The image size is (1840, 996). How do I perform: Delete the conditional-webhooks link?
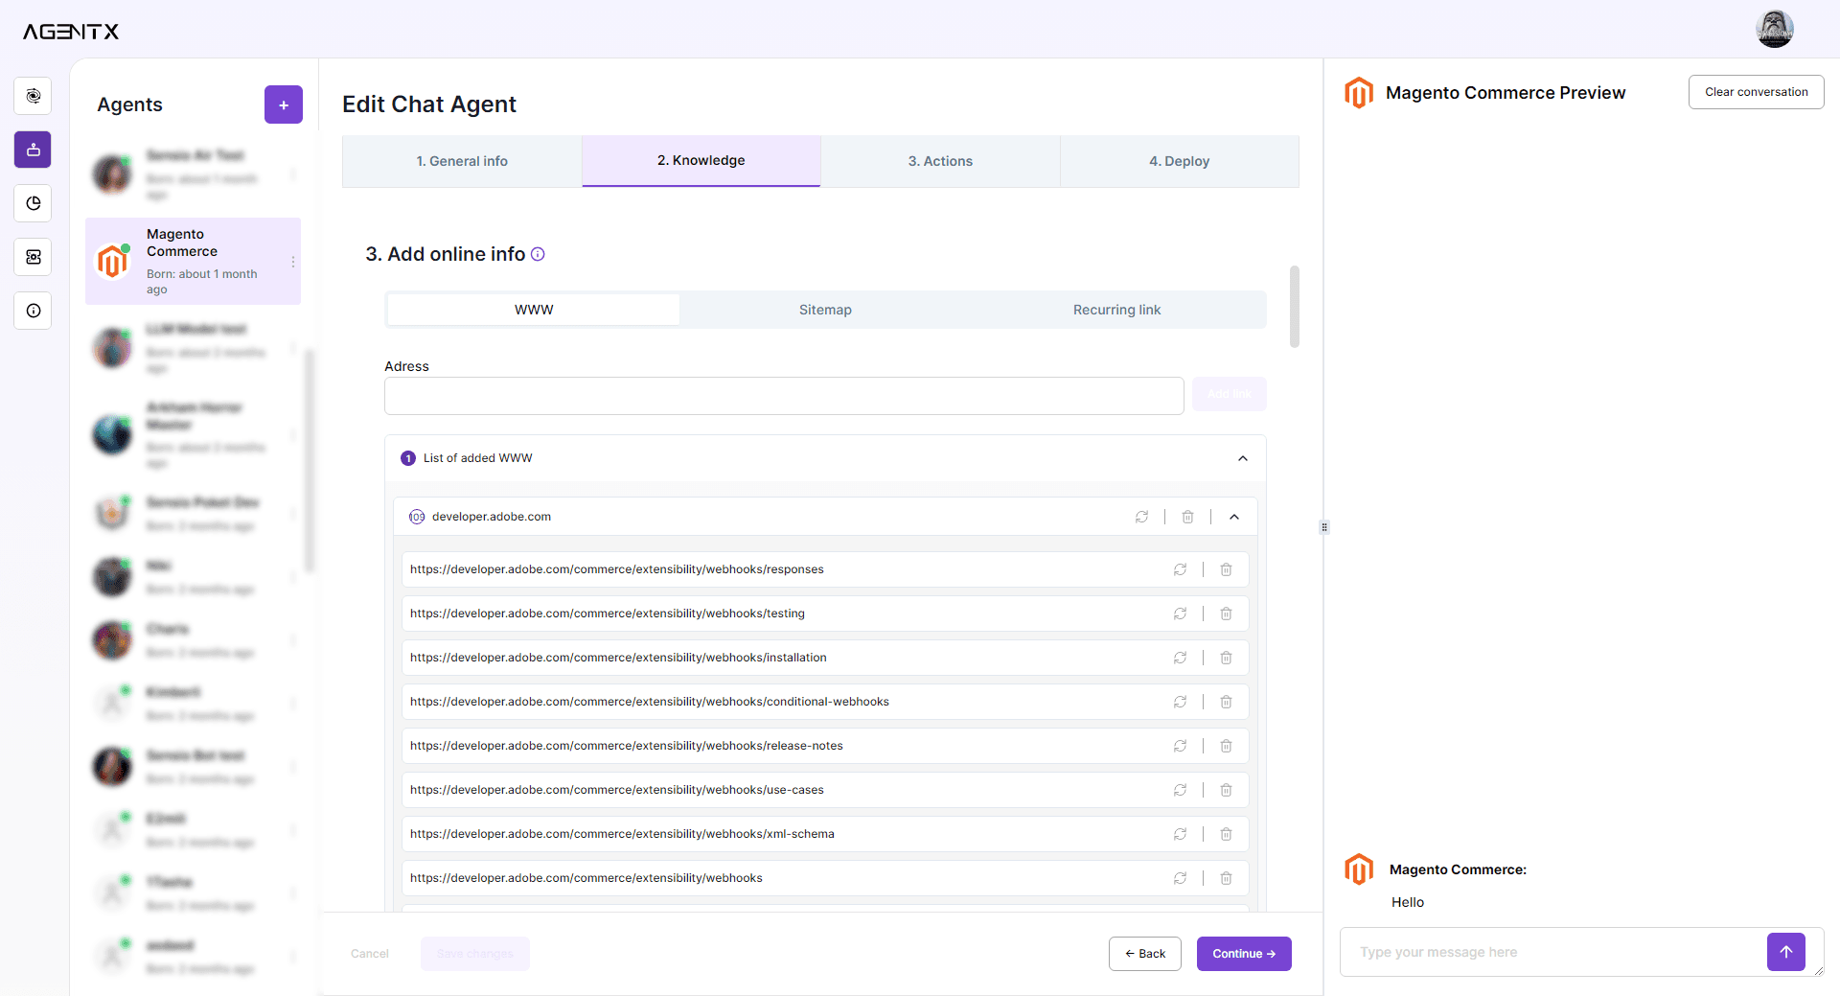pos(1226,702)
